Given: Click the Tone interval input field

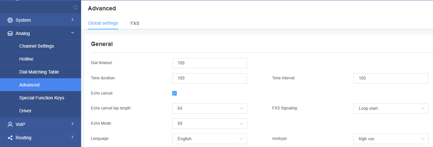Looking at the screenshot, I should click(391, 78).
